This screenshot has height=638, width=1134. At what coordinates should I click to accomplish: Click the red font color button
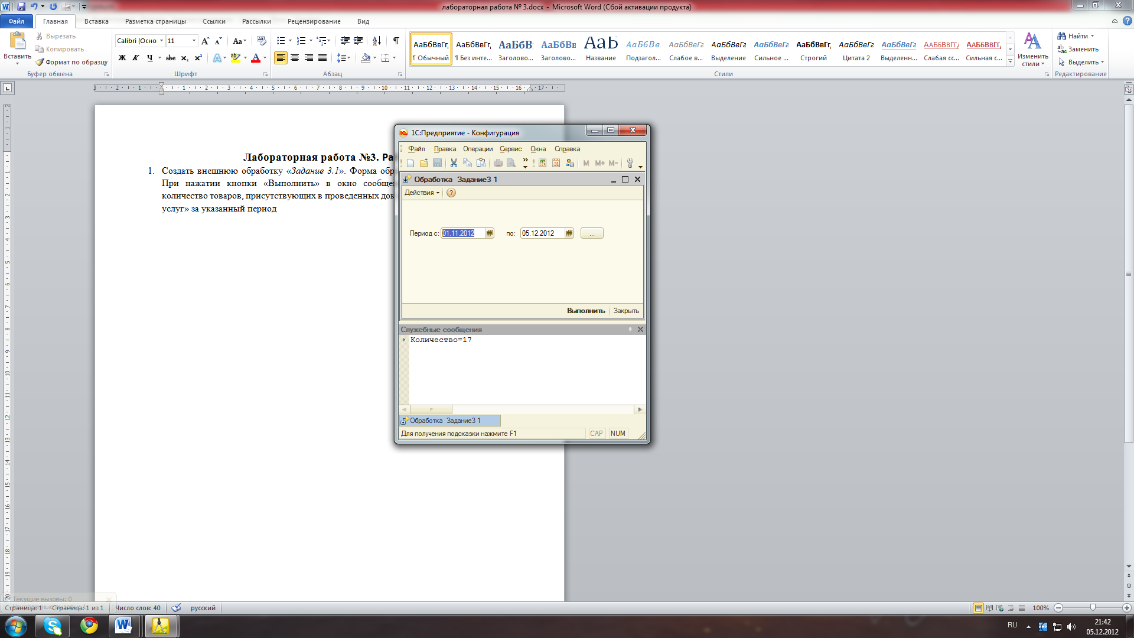click(x=256, y=58)
